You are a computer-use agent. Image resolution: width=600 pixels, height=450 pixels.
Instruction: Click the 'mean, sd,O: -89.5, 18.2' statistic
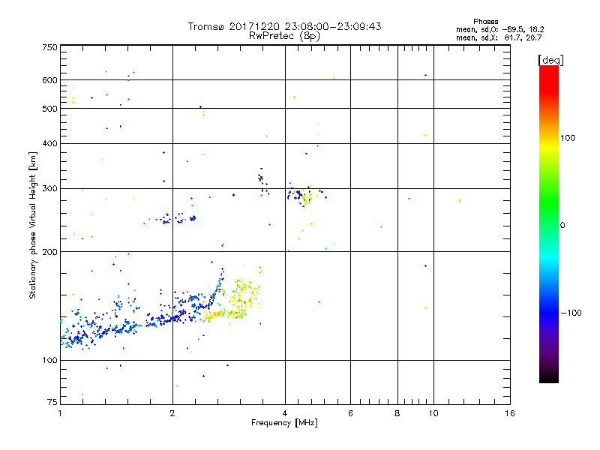click(x=499, y=29)
